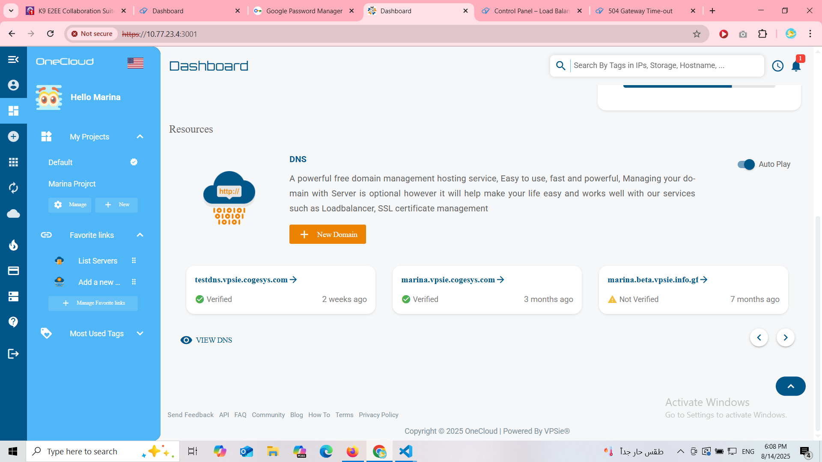
Task: Collapse the Favorite links section
Action: click(x=140, y=235)
